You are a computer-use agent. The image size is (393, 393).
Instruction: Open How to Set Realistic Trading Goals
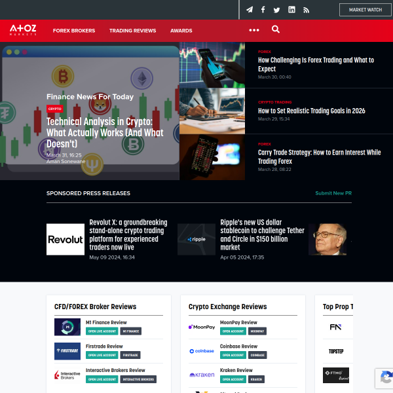click(x=312, y=111)
